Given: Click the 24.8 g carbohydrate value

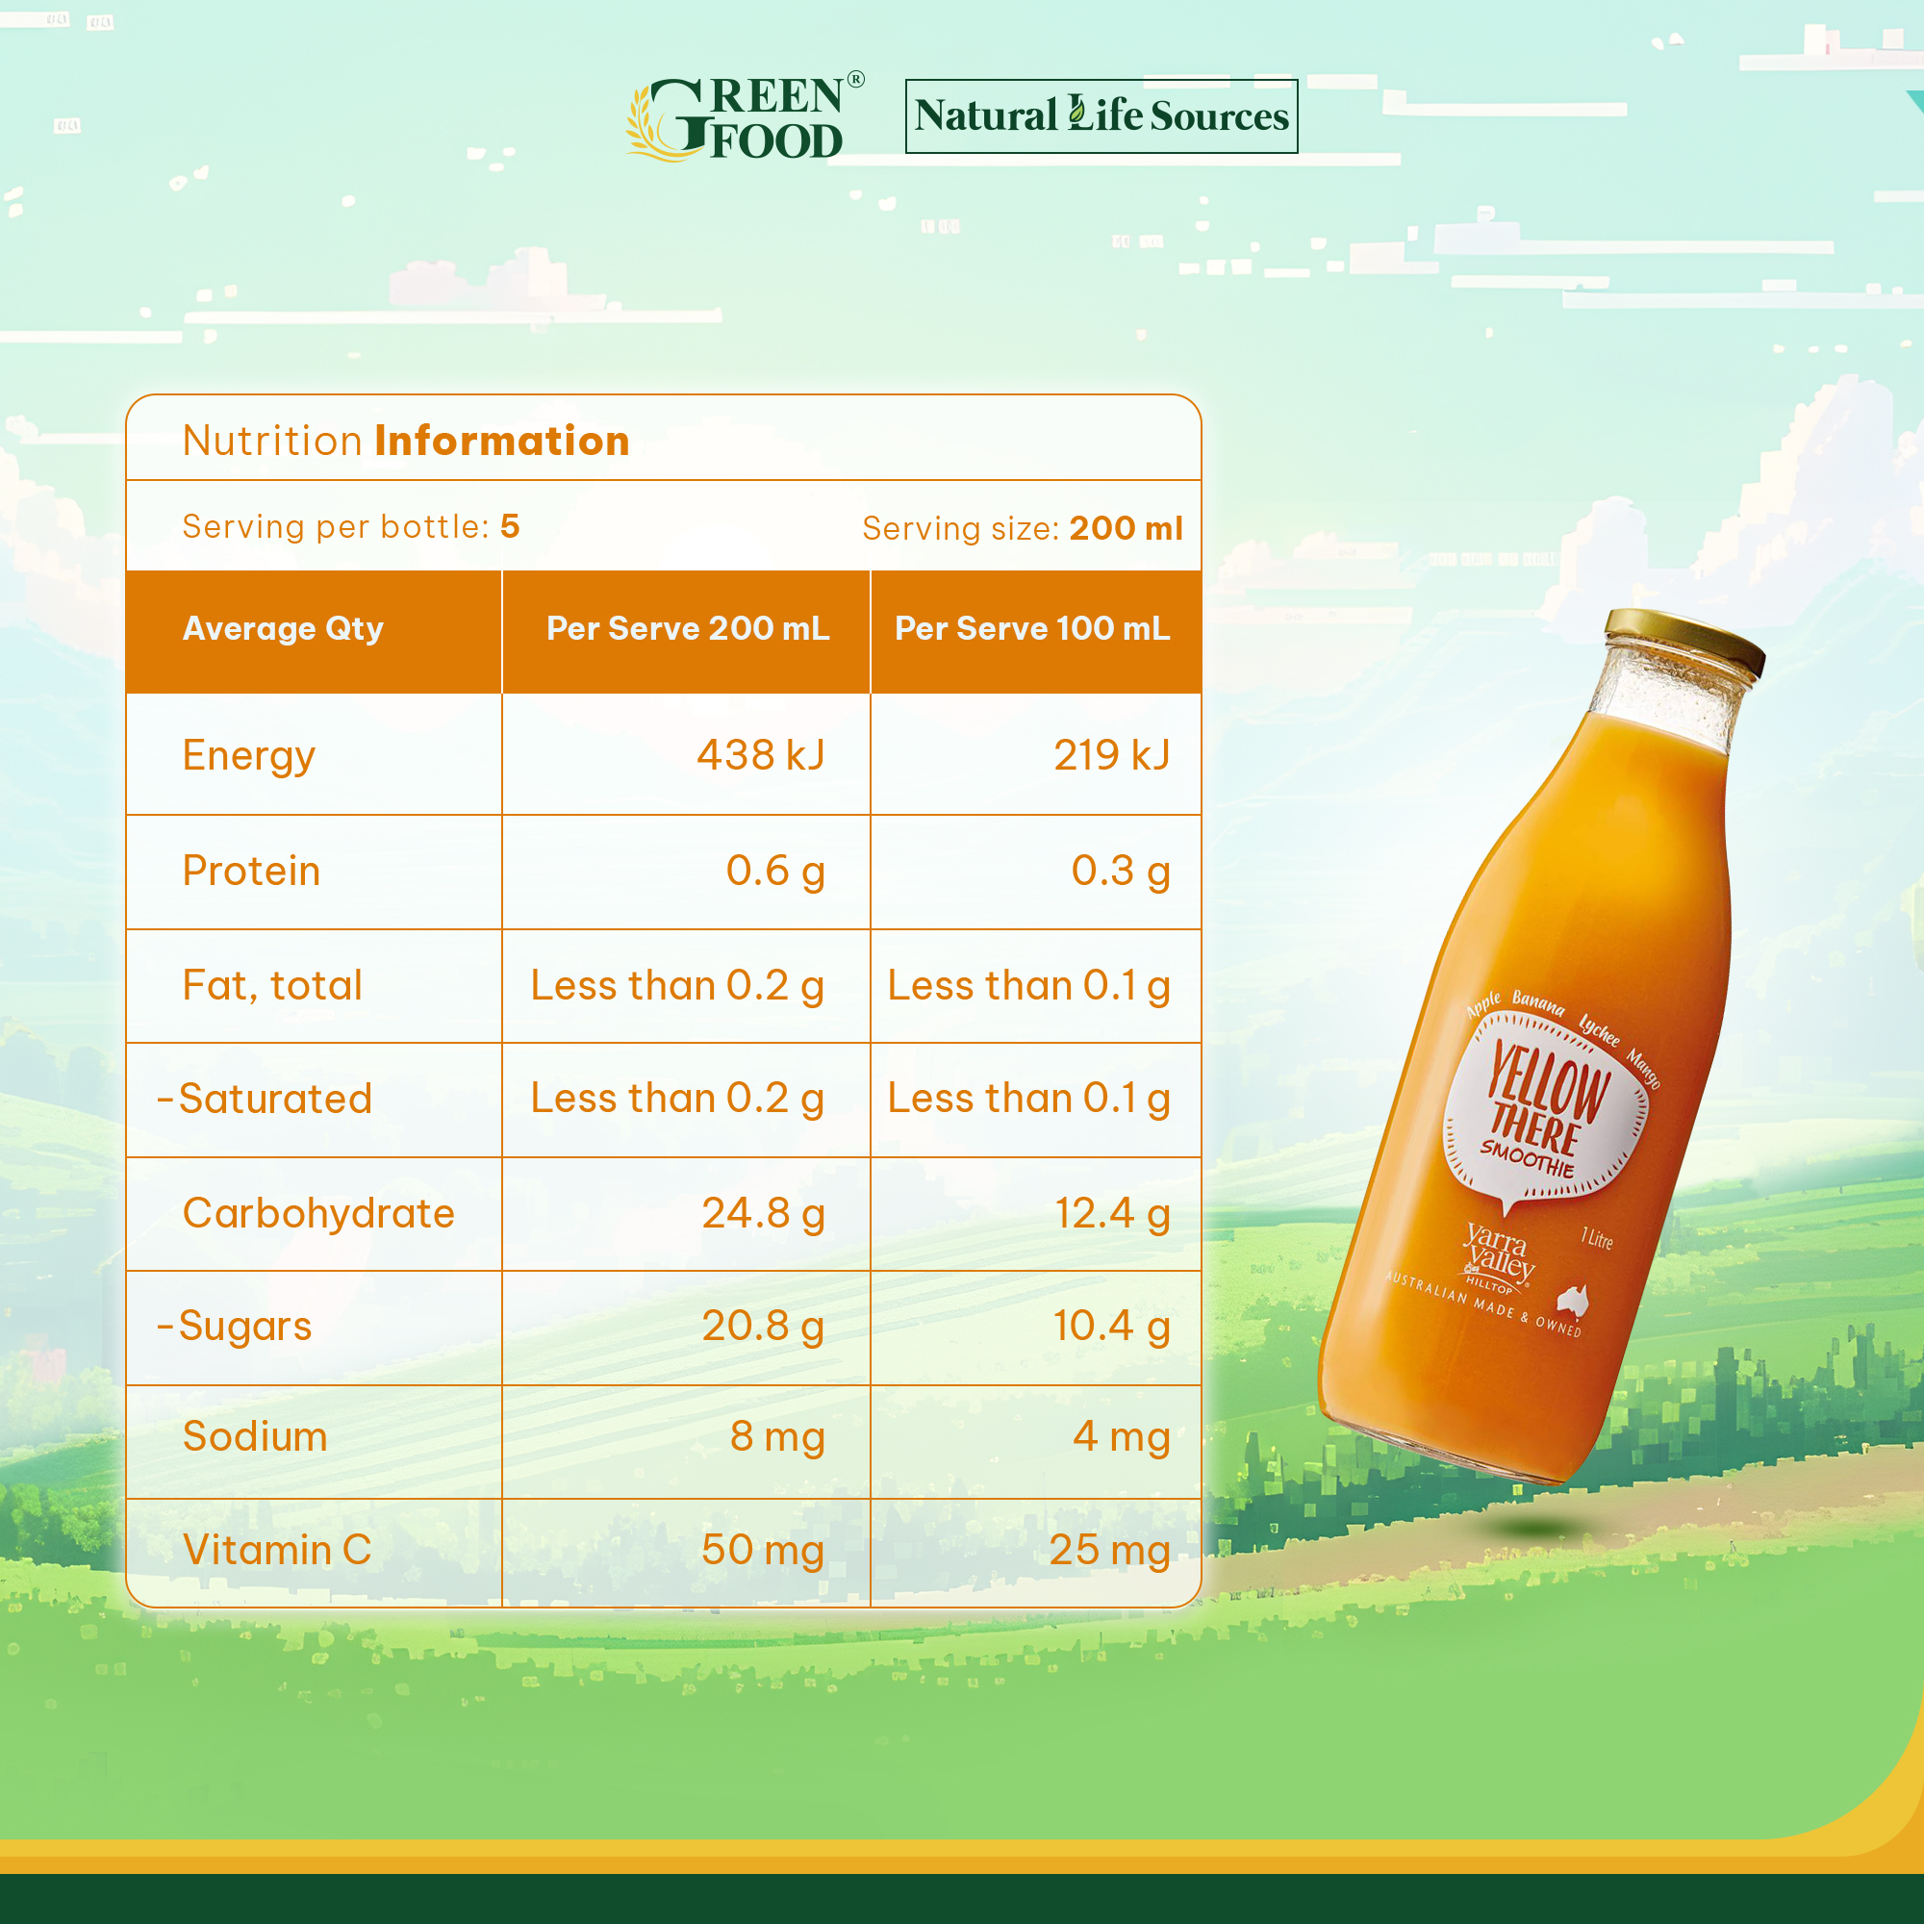Looking at the screenshot, I should 763,1215.
